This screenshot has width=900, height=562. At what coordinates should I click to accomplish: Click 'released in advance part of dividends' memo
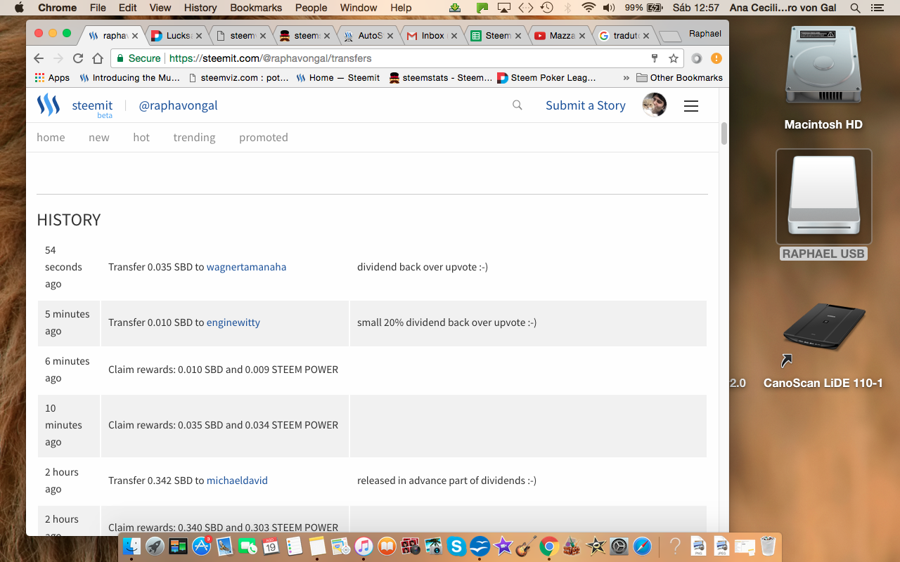click(446, 481)
